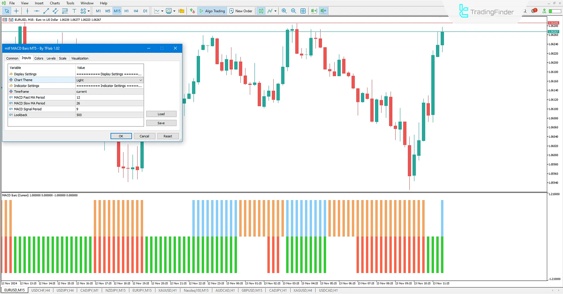The image size is (563, 294).
Task: Toggle Algo Trading on or off
Action: [212, 11]
